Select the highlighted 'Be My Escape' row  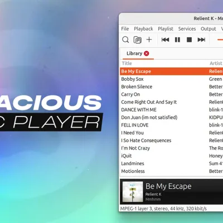[171, 71]
